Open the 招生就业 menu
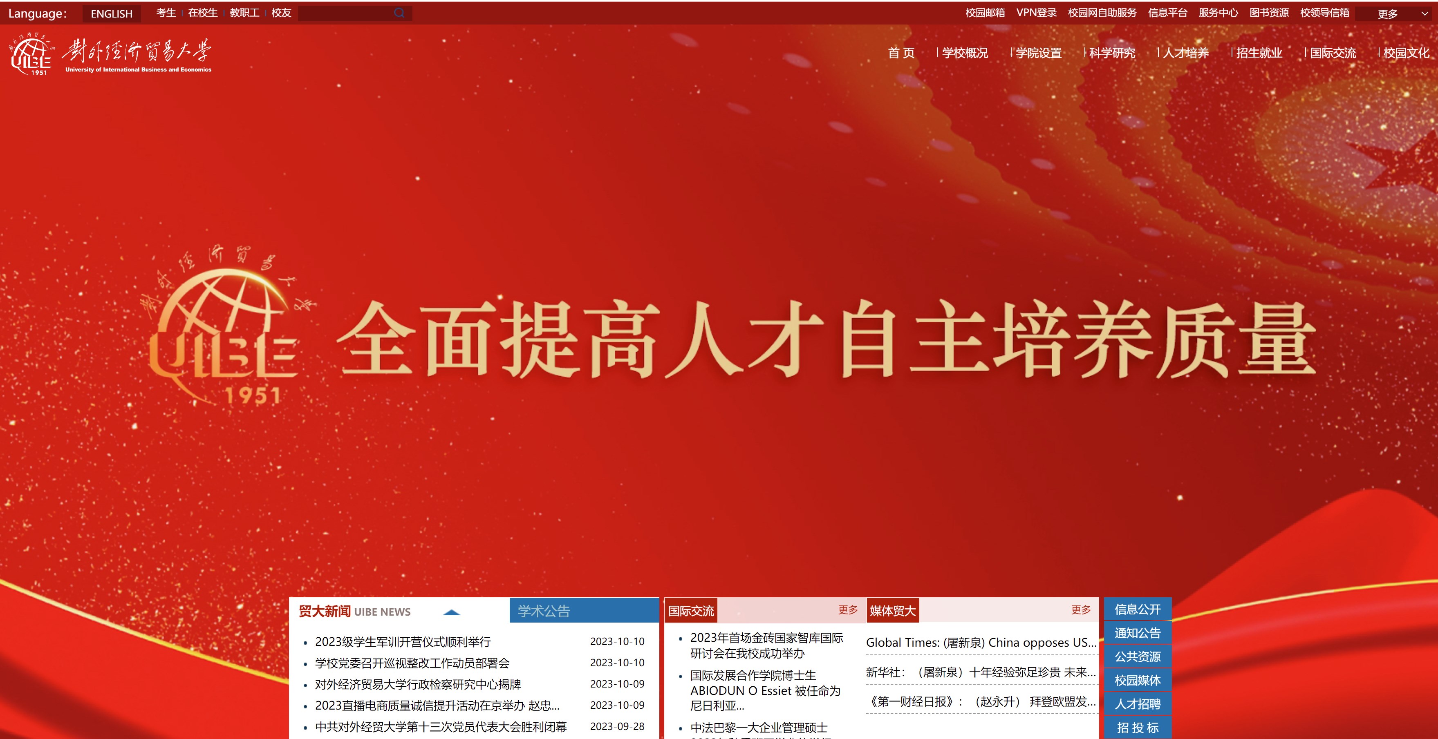The image size is (1438, 739). [1259, 53]
